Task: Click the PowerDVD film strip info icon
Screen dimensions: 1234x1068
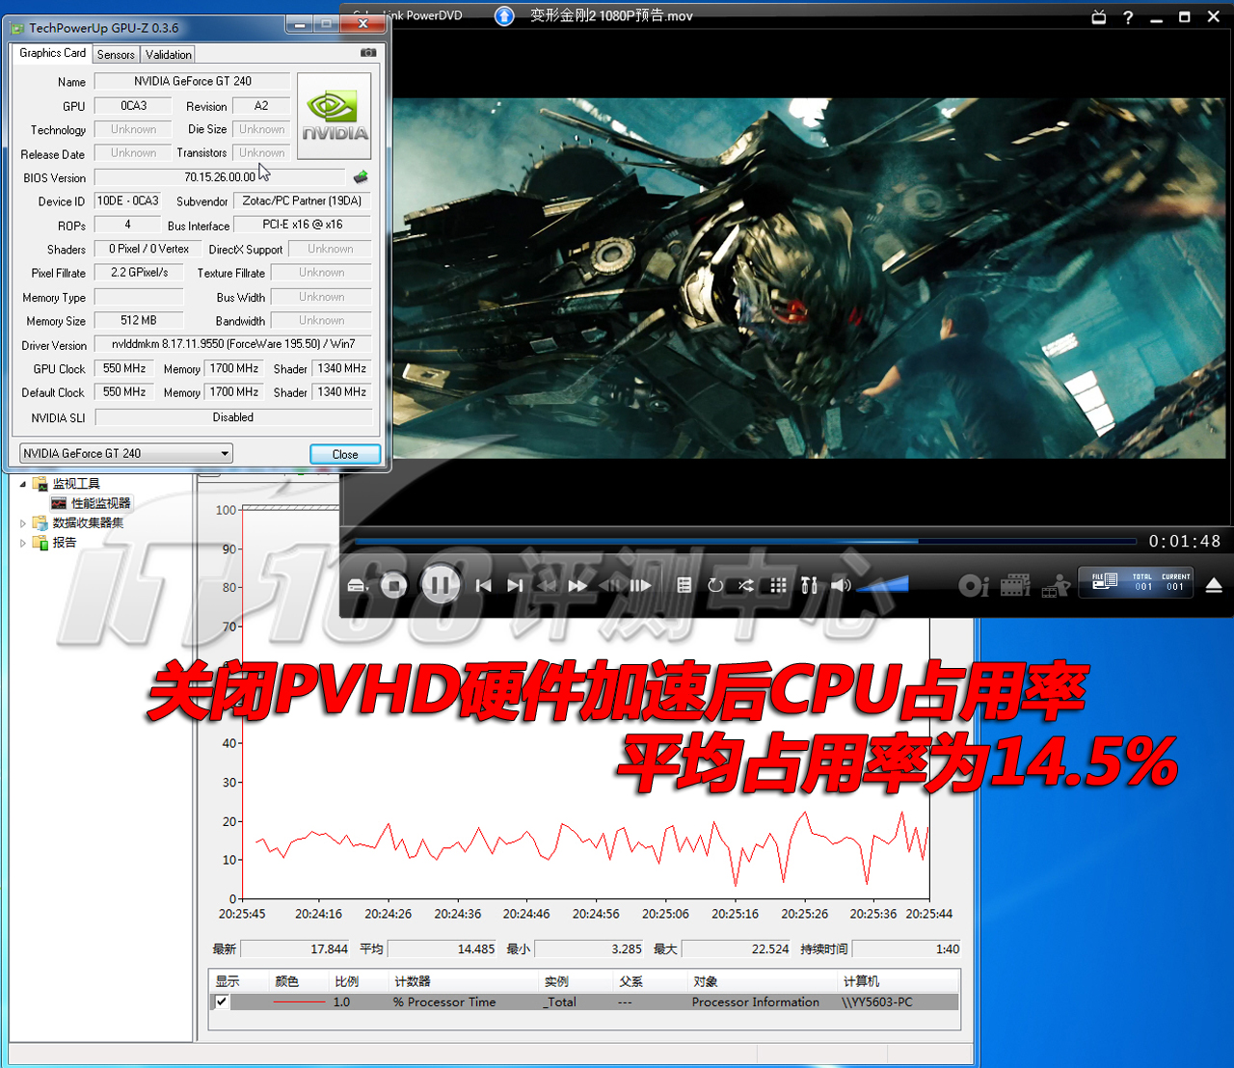Action: [x=1015, y=585]
